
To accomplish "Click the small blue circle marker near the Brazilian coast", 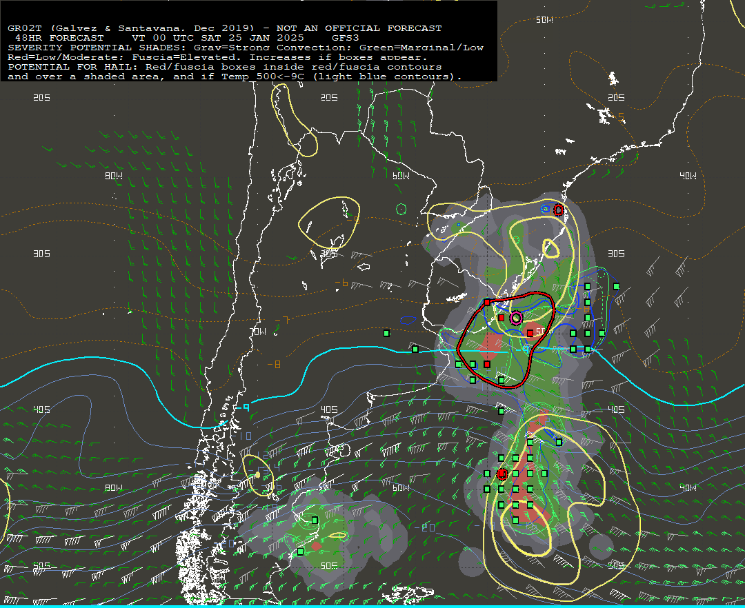I will pyautogui.click(x=546, y=209).
